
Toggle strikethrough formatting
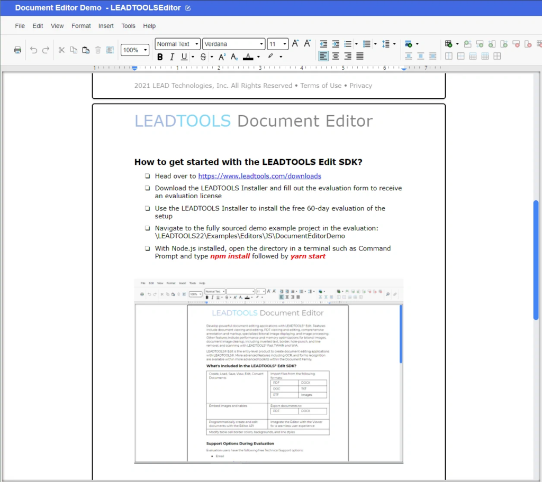point(203,56)
